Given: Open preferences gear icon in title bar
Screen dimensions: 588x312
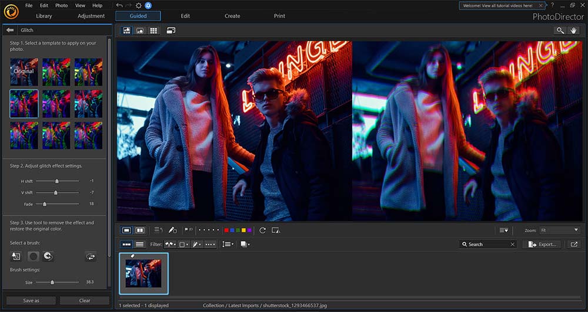Looking at the screenshot, I should pyautogui.click(x=139, y=5).
